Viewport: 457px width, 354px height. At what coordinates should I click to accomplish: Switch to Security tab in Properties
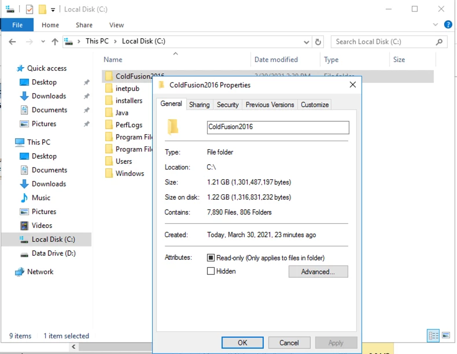tap(227, 105)
